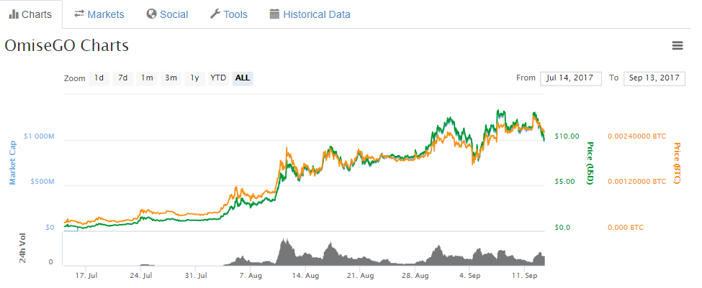Select the 1m zoom range
The height and width of the screenshot is (288, 702).
click(147, 78)
